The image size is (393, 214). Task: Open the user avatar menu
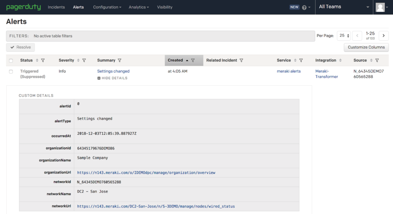coord(381,7)
